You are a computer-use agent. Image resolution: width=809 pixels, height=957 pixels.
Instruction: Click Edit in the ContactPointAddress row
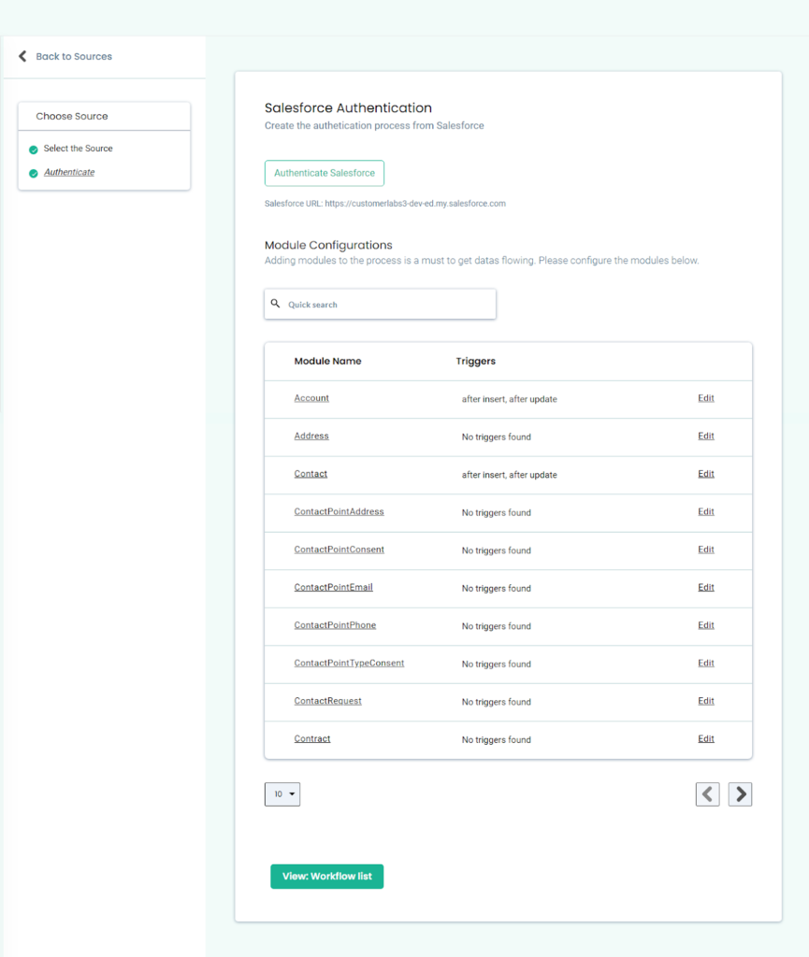(x=706, y=511)
